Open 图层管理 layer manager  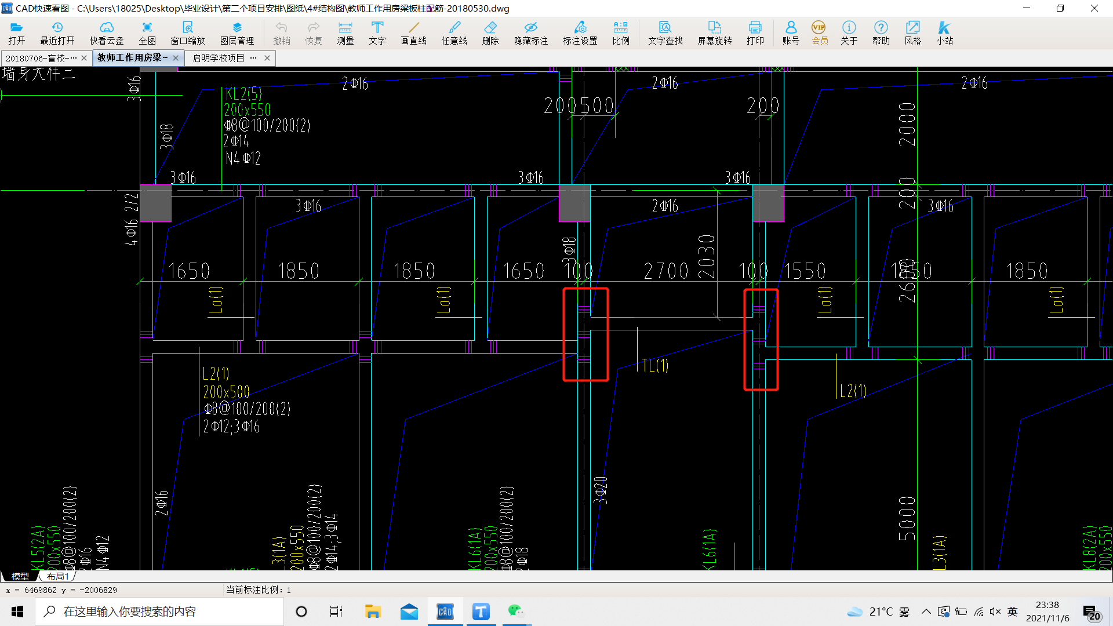tap(237, 33)
